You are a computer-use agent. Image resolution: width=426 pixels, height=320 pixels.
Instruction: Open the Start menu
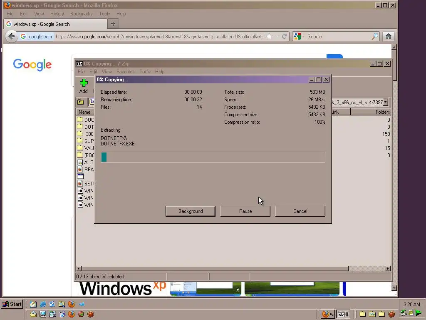pos(12,304)
